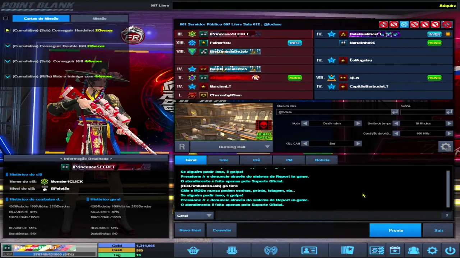Viewport: 460px width, 258px height.
Task: Click the Convidar invite button
Action: (x=222, y=230)
